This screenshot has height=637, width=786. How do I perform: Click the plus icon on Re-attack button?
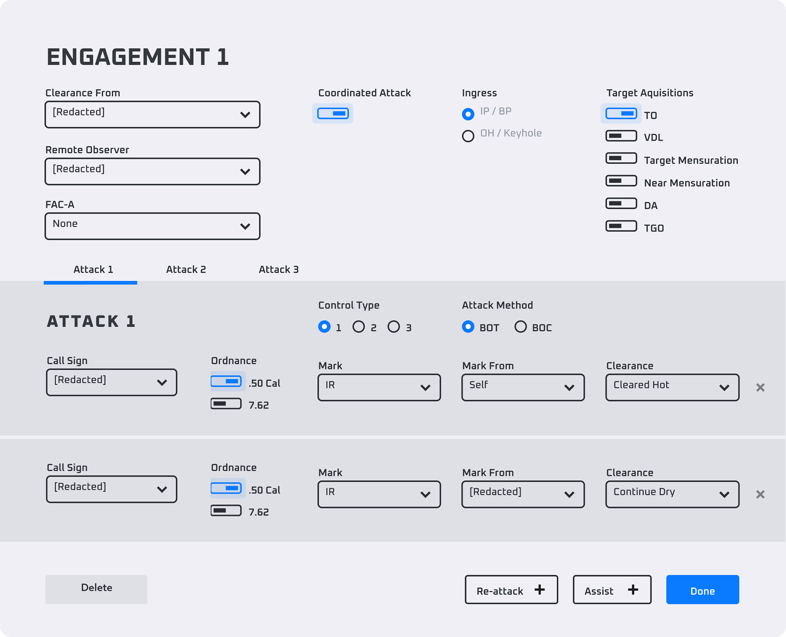coord(540,590)
